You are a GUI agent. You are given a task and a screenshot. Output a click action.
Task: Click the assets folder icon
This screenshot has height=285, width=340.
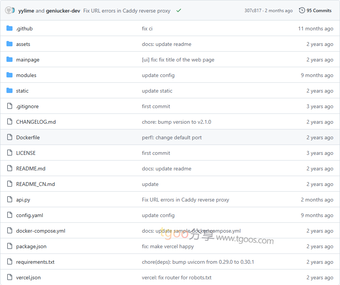point(9,44)
